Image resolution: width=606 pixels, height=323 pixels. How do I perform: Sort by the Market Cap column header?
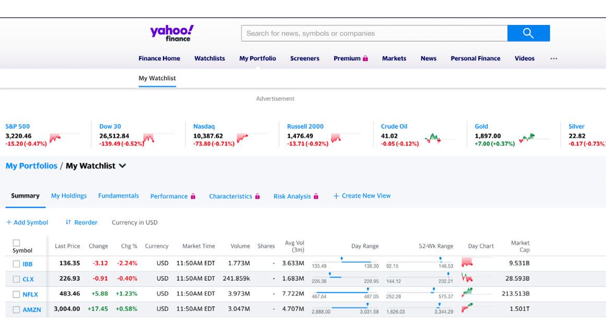pos(520,246)
